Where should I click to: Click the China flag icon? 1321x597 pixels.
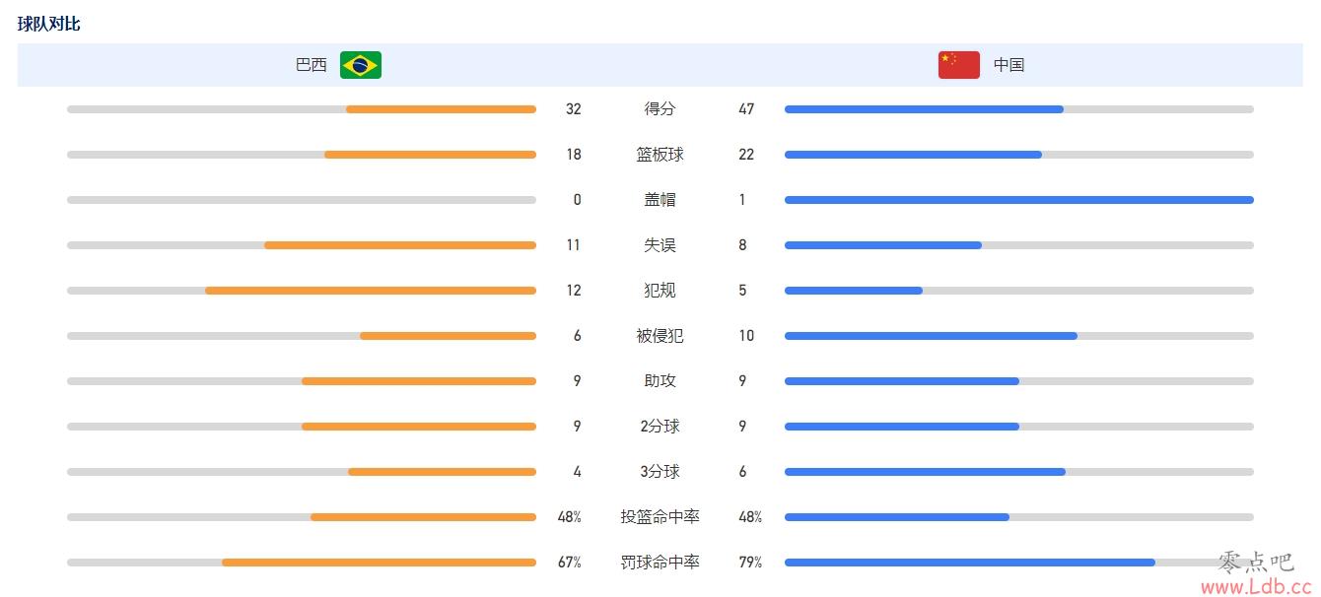click(959, 65)
